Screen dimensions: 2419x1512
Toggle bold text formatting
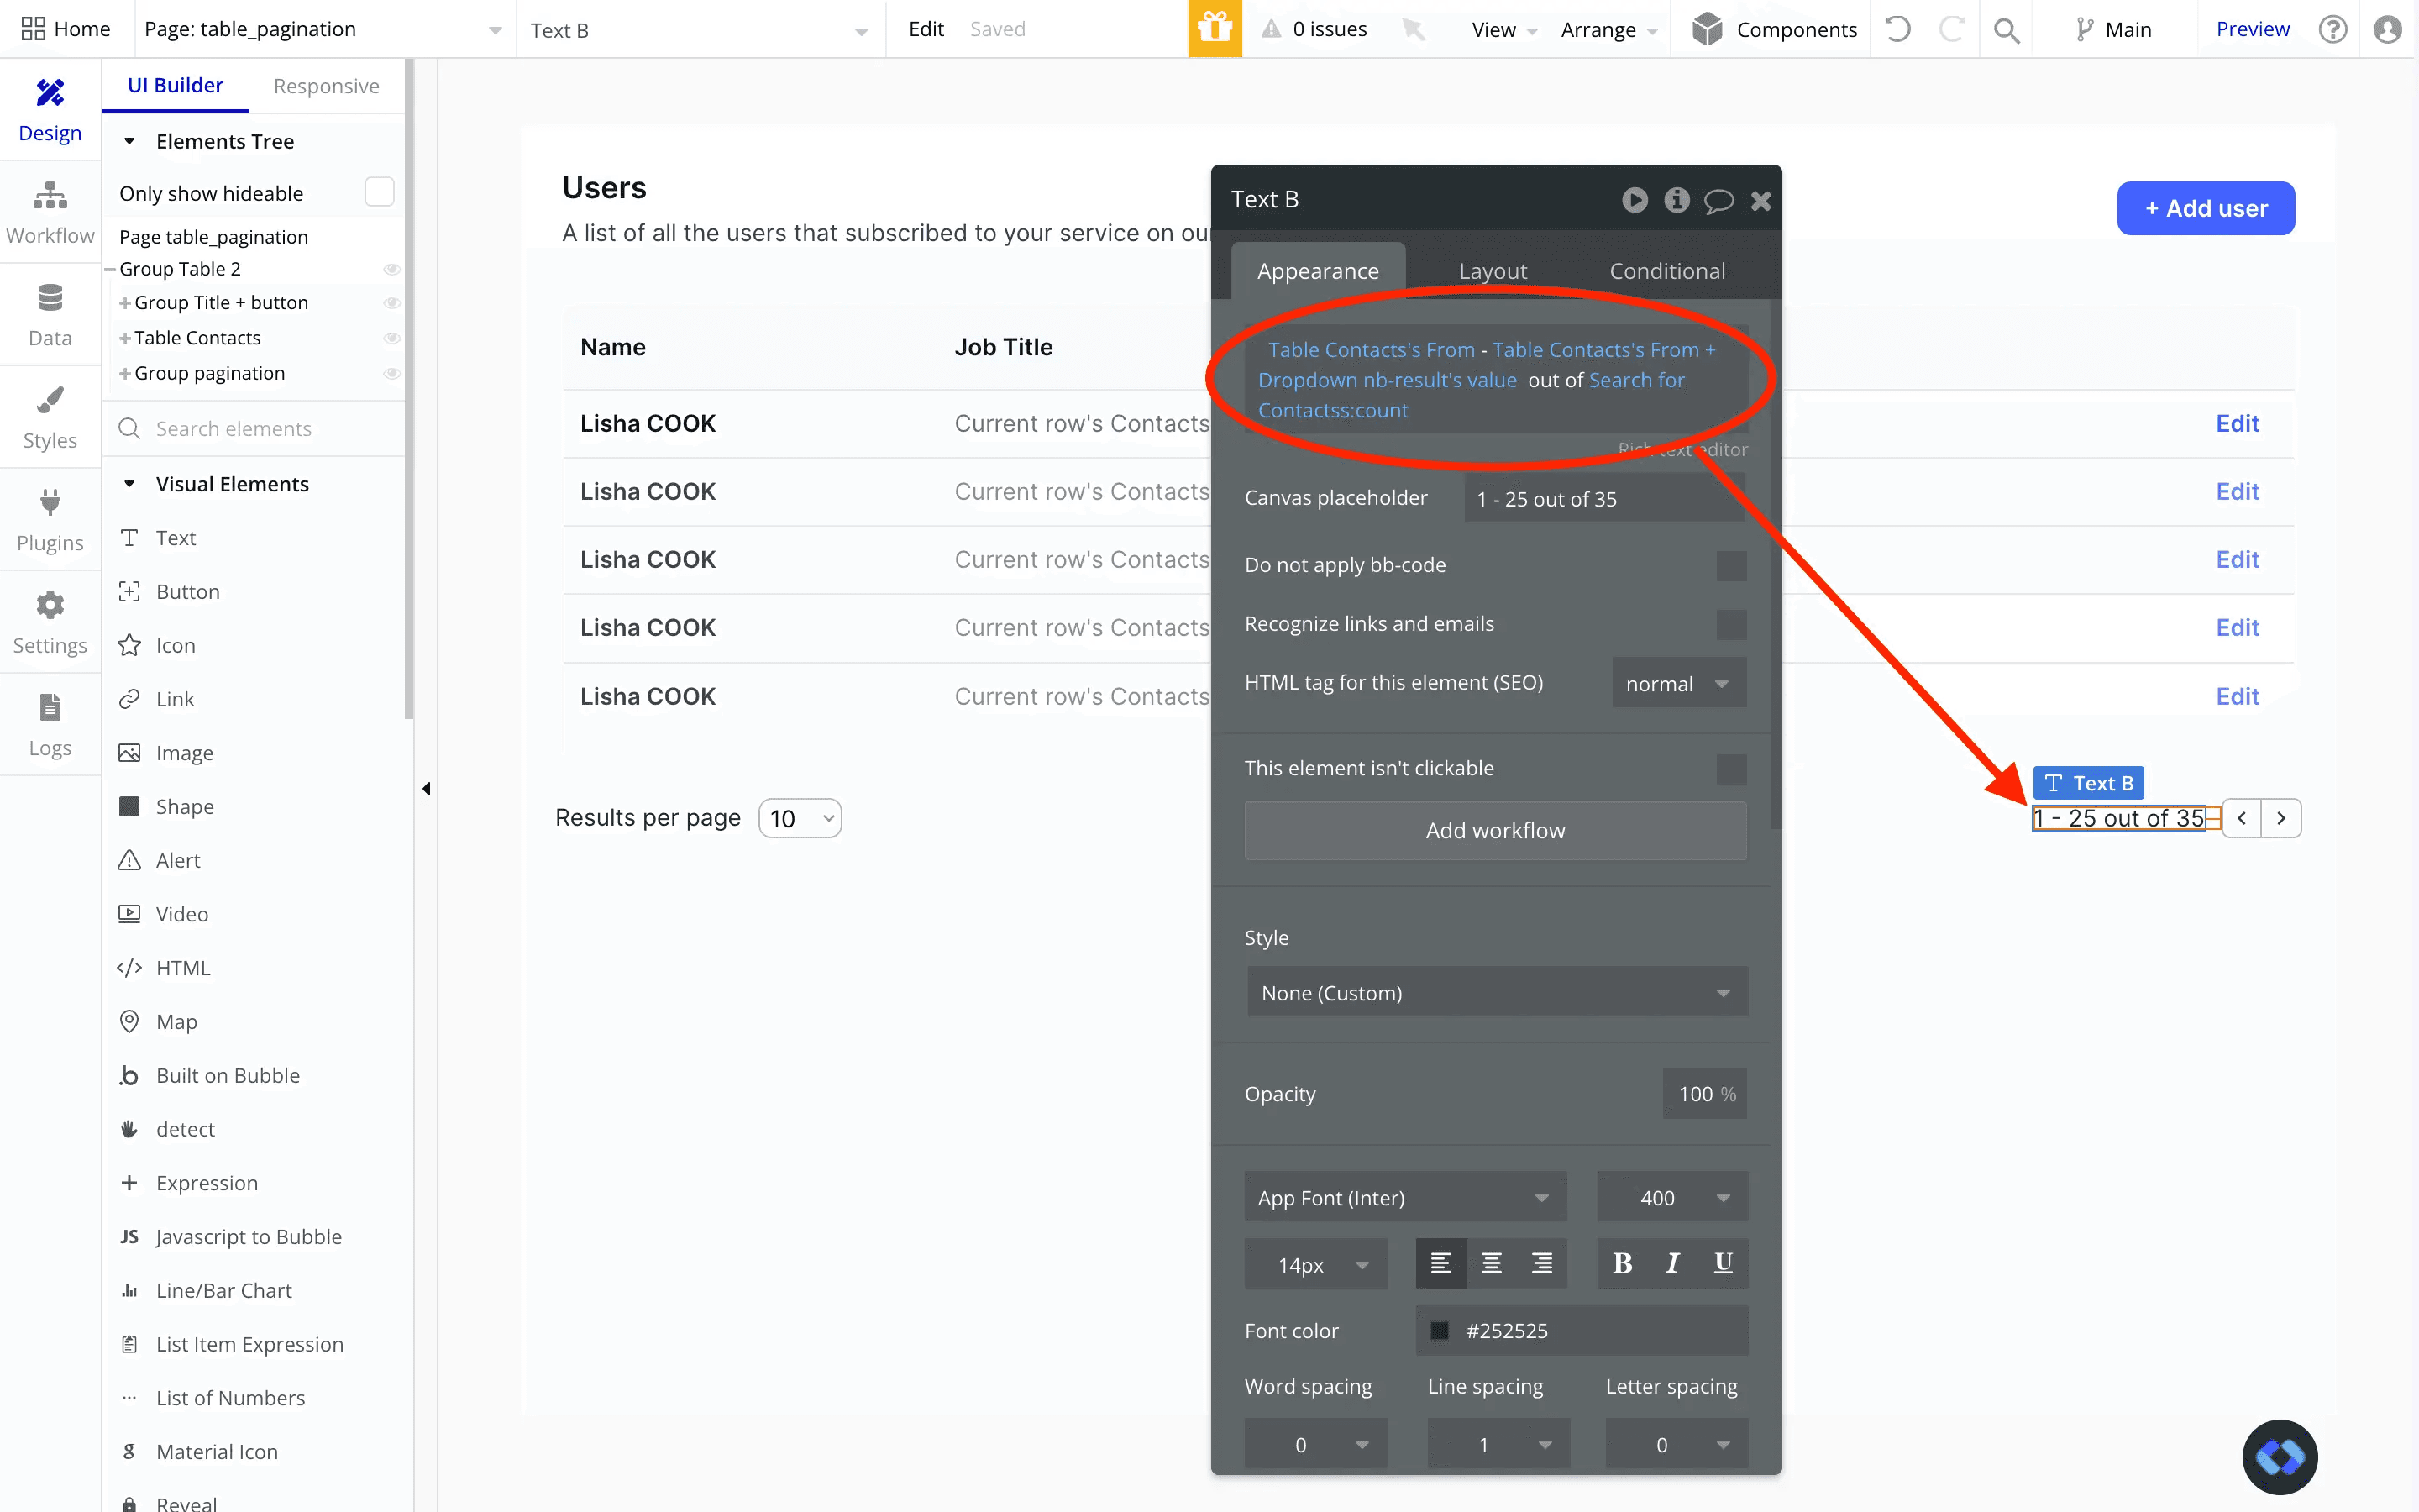point(1623,1264)
